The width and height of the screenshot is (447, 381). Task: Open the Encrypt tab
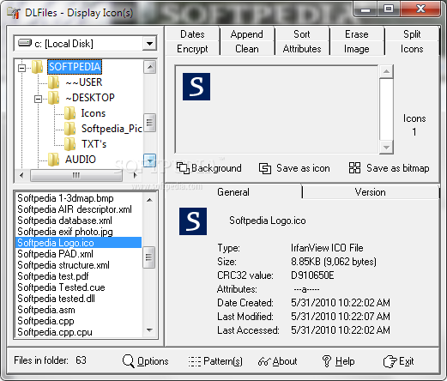[x=192, y=49]
